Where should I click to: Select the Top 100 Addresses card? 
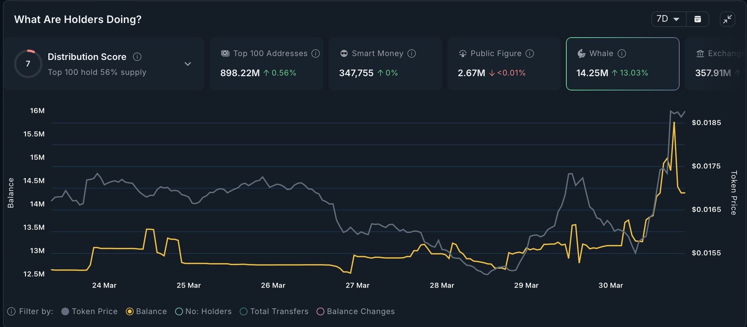coord(266,64)
